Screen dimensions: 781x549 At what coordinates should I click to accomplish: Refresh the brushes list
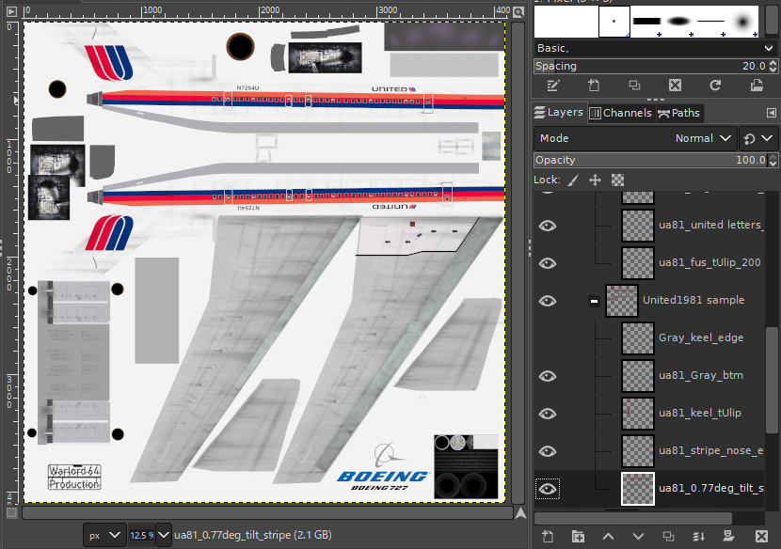(x=714, y=86)
